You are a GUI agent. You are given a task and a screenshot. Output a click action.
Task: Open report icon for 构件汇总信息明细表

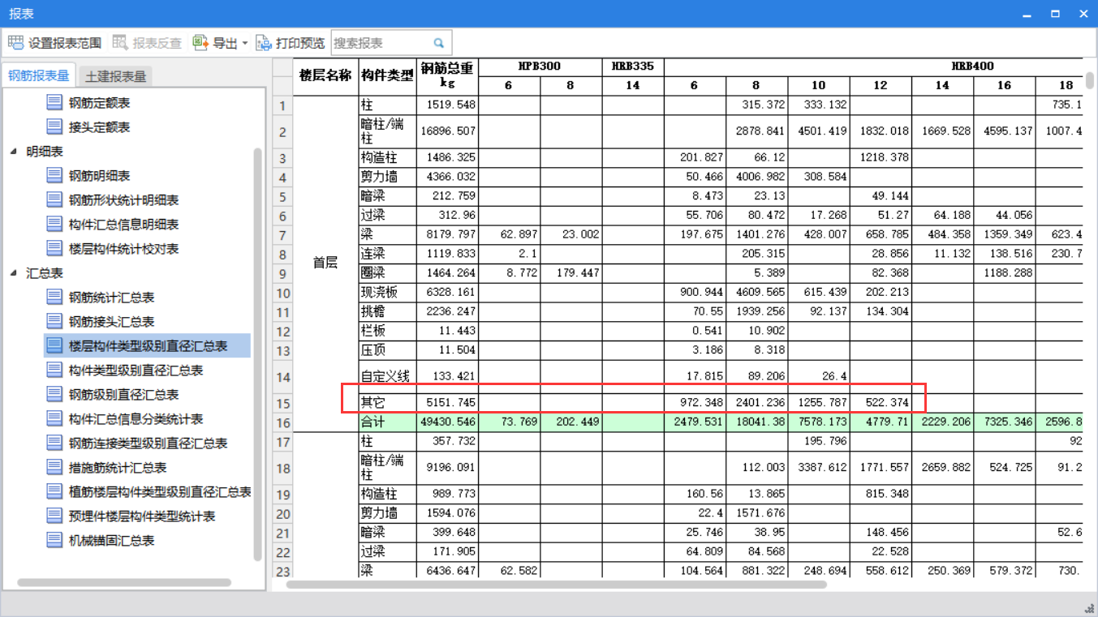[x=54, y=225]
